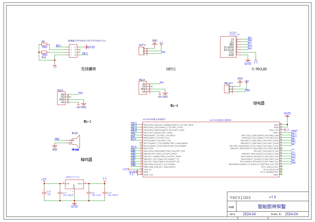Click the PA3 net label at the DHT11 connector
The width and height of the screenshot is (315, 222).
coord(163,52)
